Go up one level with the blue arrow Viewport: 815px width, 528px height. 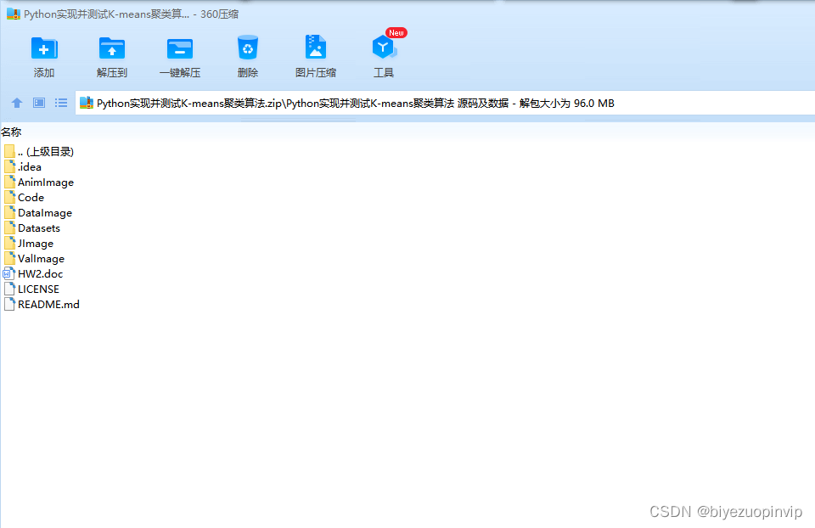coord(17,103)
